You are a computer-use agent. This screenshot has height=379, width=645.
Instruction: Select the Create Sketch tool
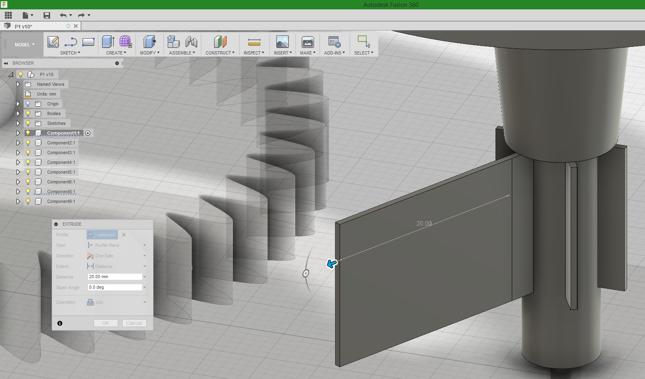(53, 42)
